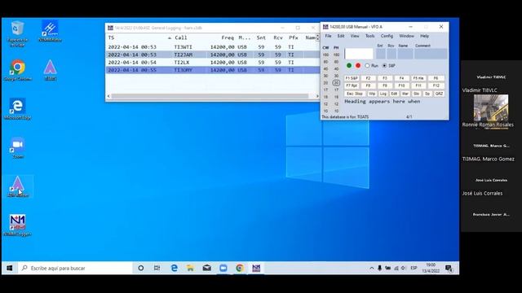Click the taskbar clock and date
The image size is (522, 293).
tap(431, 268)
